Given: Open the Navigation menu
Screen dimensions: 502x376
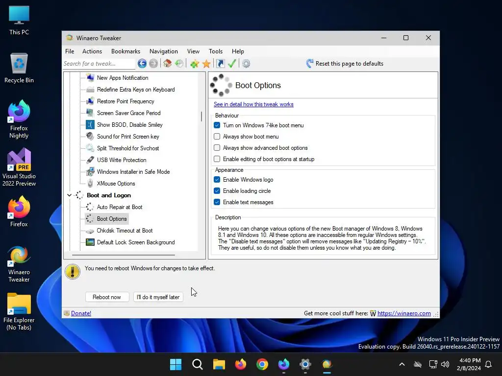Looking at the screenshot, I should coord(164,51).
